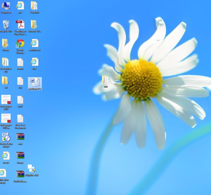Launch the Google Chrome shortcut
The width and height of the screenshot is (211, 195).
[20, 46]
